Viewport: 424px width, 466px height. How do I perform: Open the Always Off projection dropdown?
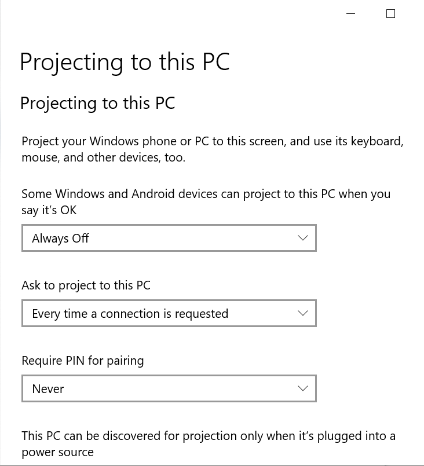click(169, 238)
